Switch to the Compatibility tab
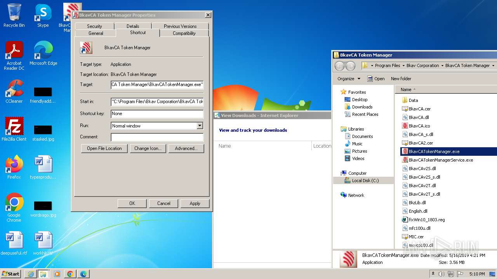The height and width of the screenshot is (279, 497). pyautogui.click(x=184, y=33)
